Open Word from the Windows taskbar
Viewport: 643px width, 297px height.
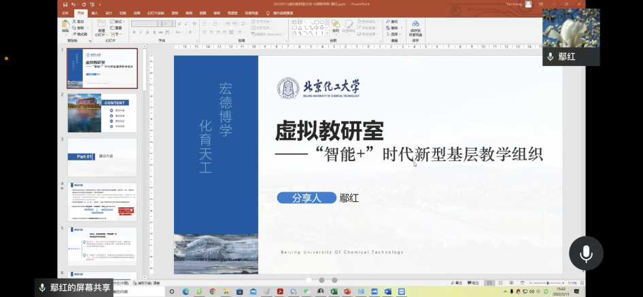click(388, 292)
